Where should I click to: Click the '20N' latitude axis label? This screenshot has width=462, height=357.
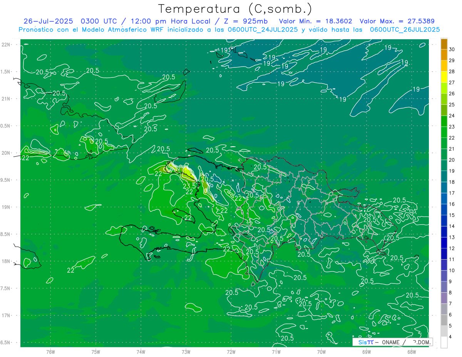click(x=5, y=153)
